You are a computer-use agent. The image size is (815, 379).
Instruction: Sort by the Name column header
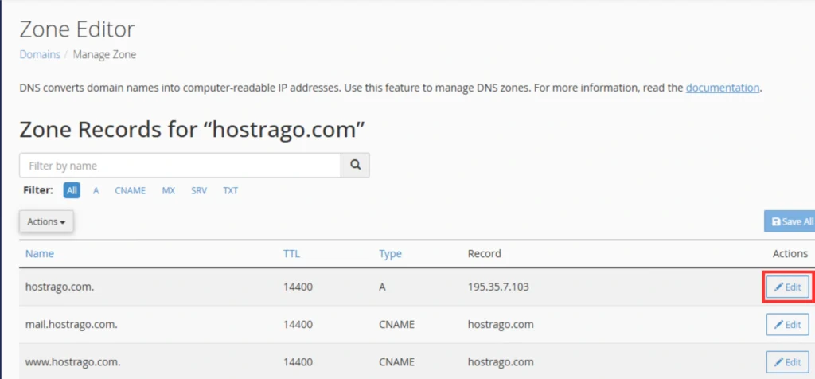pos(40,254)
